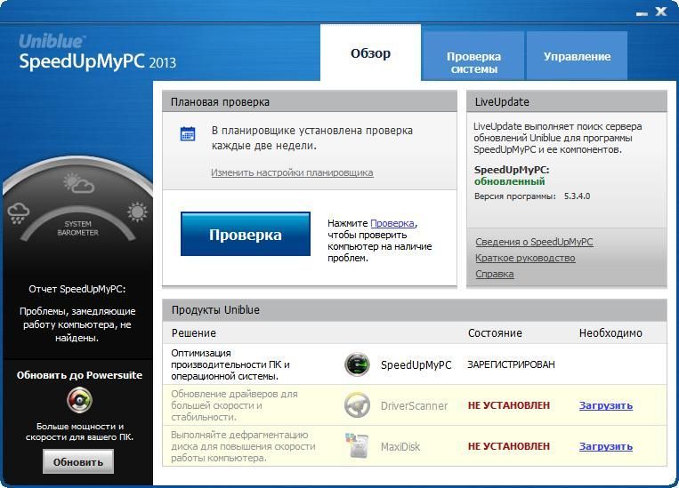
Task: Open Краткое руководство link
Action: click(525, 258)
